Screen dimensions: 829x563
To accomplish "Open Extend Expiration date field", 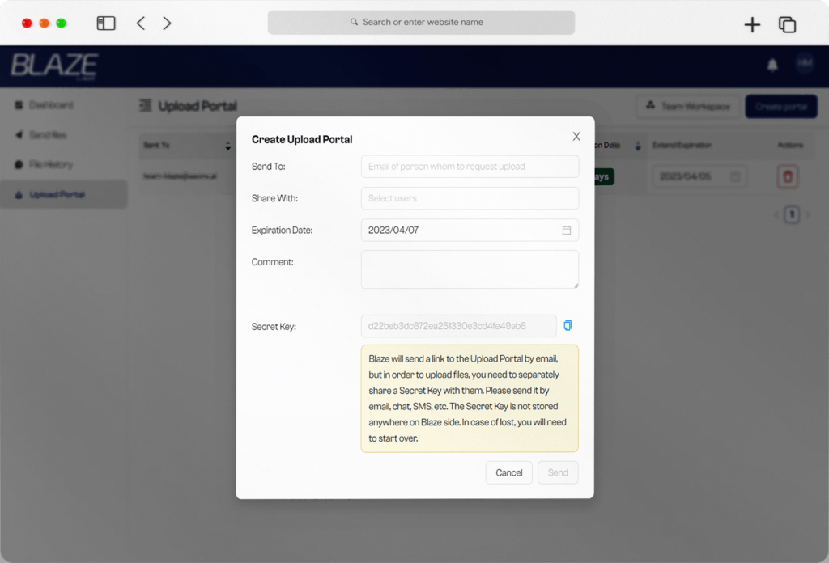I will click(x=699, y=176).
